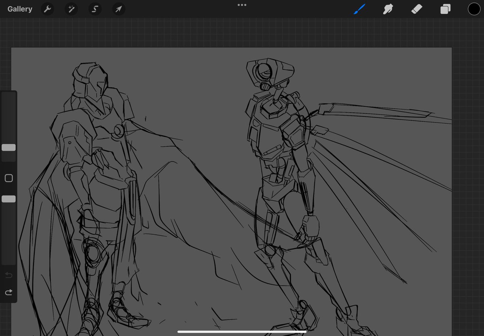Open the Actions wrench menu
The height and width of the screenshot is (336, 484).
[48, 9]
